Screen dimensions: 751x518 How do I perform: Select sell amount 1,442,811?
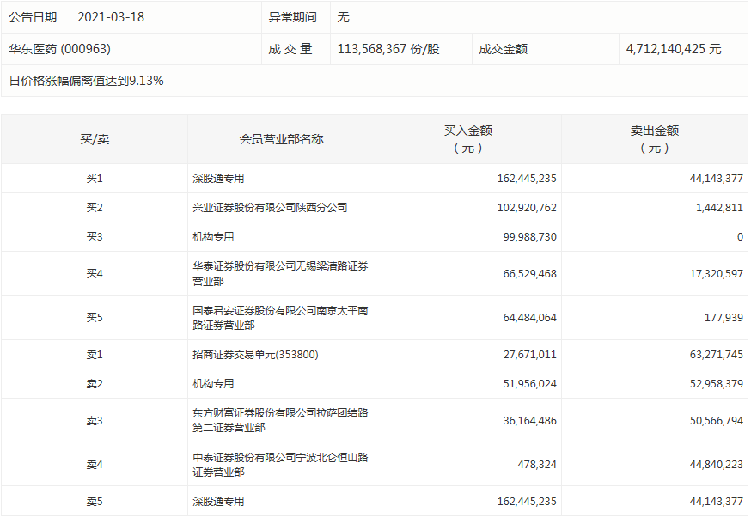click(719, 208)
